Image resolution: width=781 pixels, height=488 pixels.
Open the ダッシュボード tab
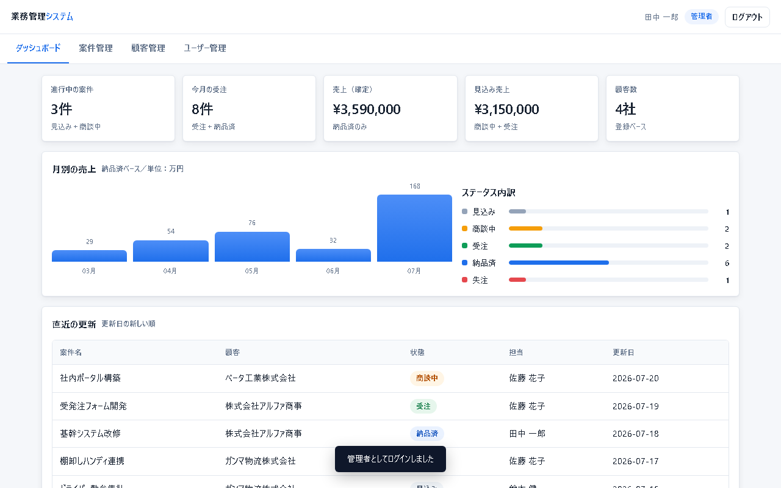click(38, 48)
